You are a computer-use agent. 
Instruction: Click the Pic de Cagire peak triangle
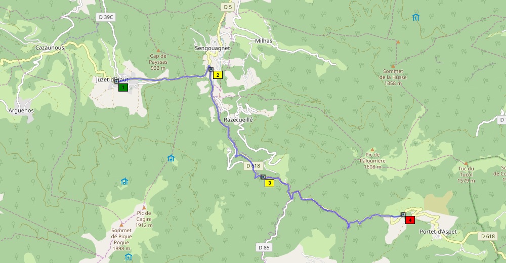[144, 208]
